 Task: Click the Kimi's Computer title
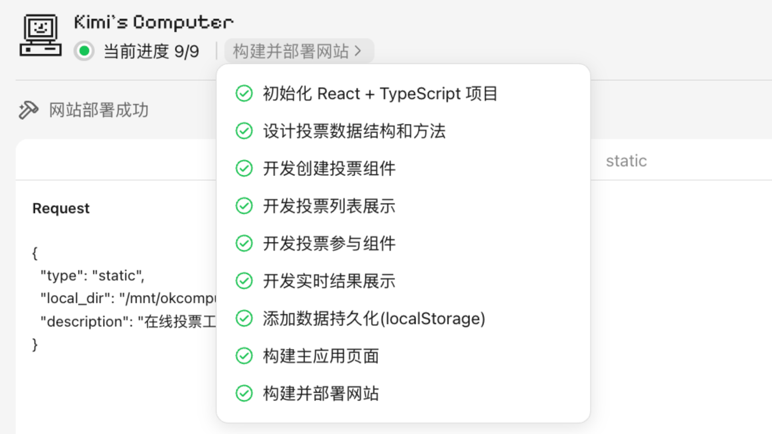click(x=154, y=23)
